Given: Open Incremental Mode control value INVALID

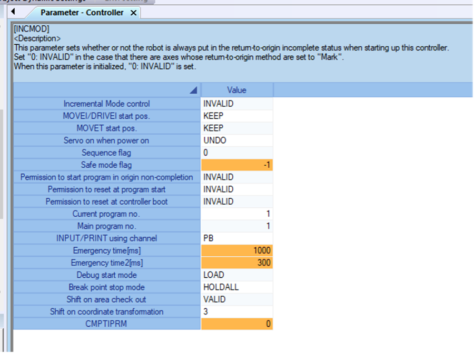Looking at the screenshot, I should tap(236, 104).
